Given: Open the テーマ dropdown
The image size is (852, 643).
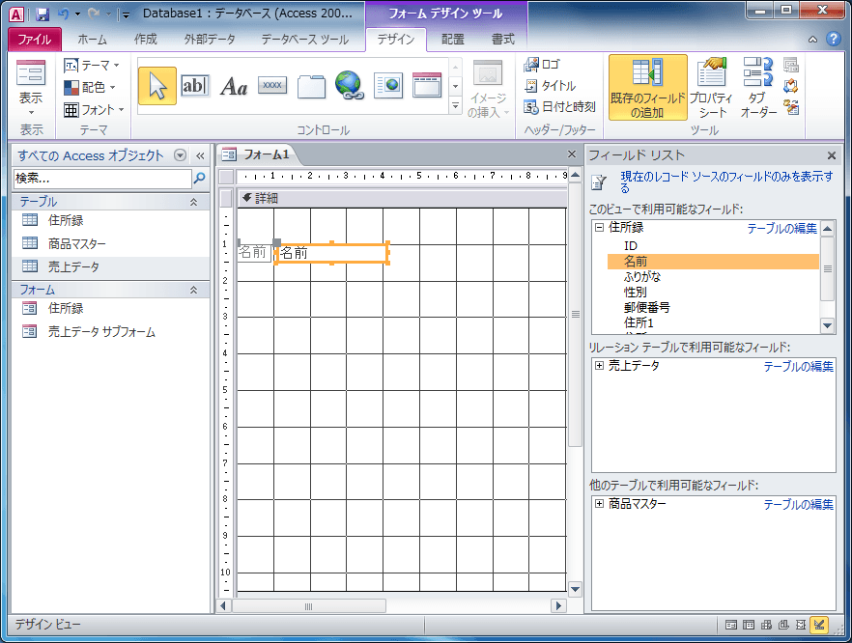Looking at the screenshot, I should (91, 66).
